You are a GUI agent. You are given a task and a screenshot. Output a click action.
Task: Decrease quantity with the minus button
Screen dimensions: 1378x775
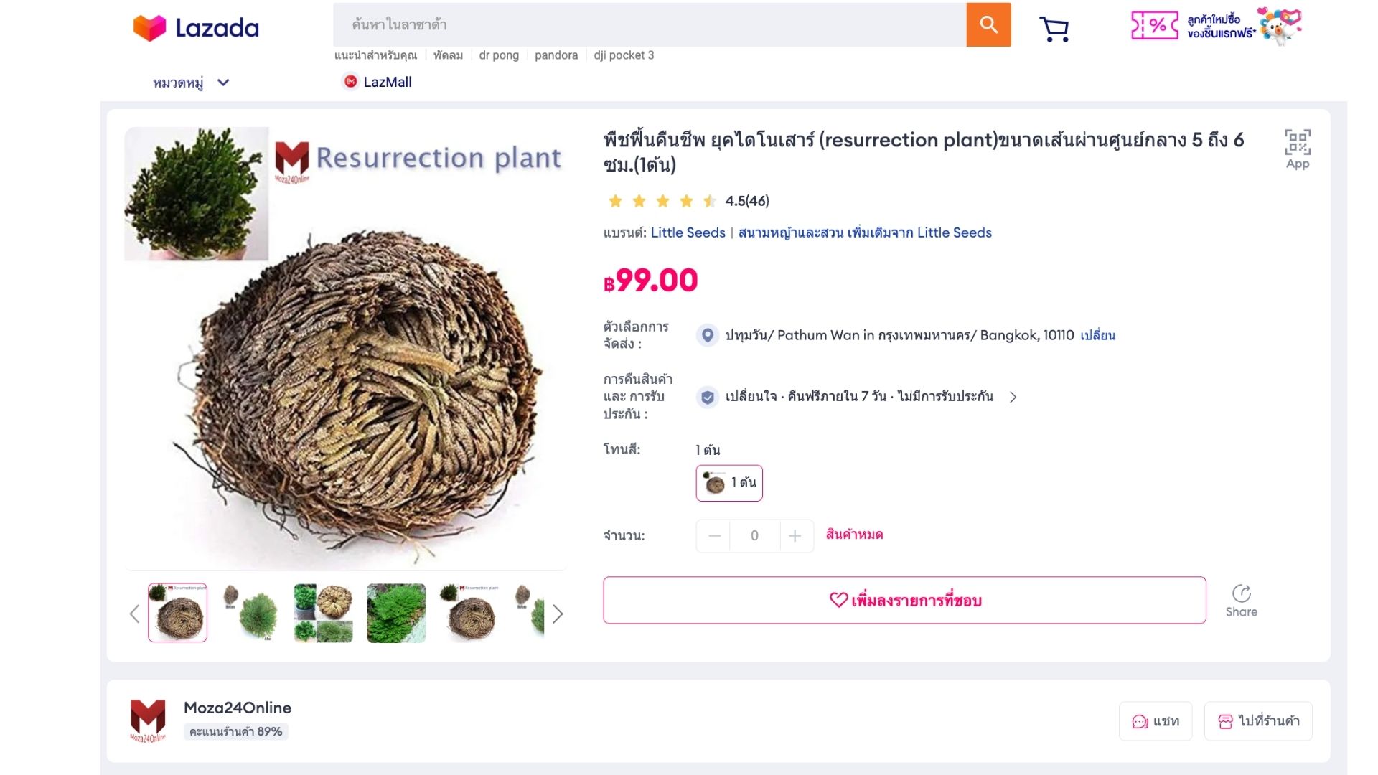714,536
